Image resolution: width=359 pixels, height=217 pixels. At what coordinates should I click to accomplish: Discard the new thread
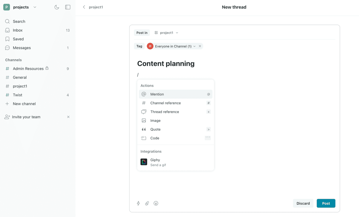[x=303, y=203]
